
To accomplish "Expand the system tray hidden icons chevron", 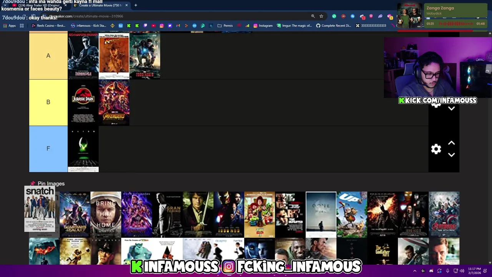I will 415,271.
